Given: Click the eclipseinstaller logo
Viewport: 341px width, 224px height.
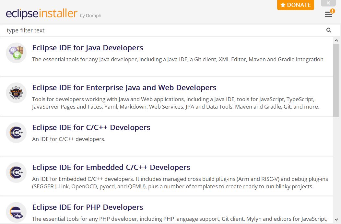Looking at the screenshot, I should point(41,13).
